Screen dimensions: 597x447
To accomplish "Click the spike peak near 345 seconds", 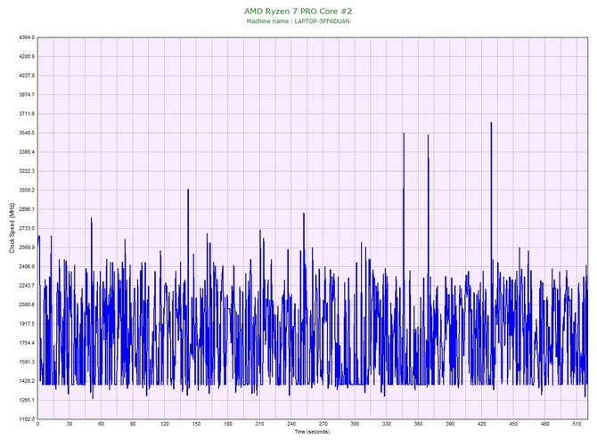I will coord(404,134).
